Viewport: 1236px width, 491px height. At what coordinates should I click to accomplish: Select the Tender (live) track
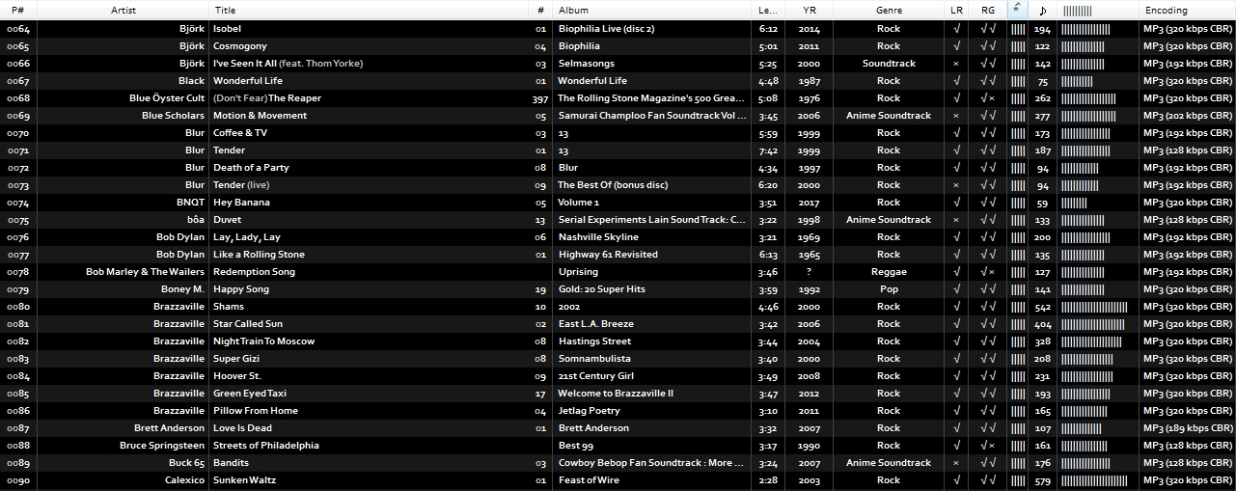[241, 185]
